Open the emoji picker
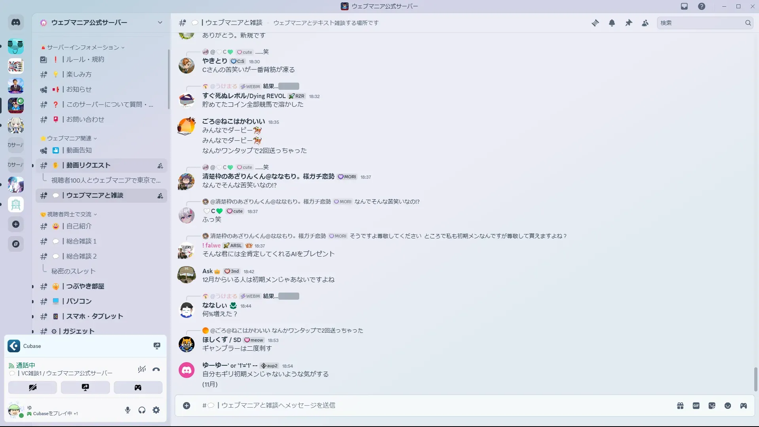 tap(728, 406)
